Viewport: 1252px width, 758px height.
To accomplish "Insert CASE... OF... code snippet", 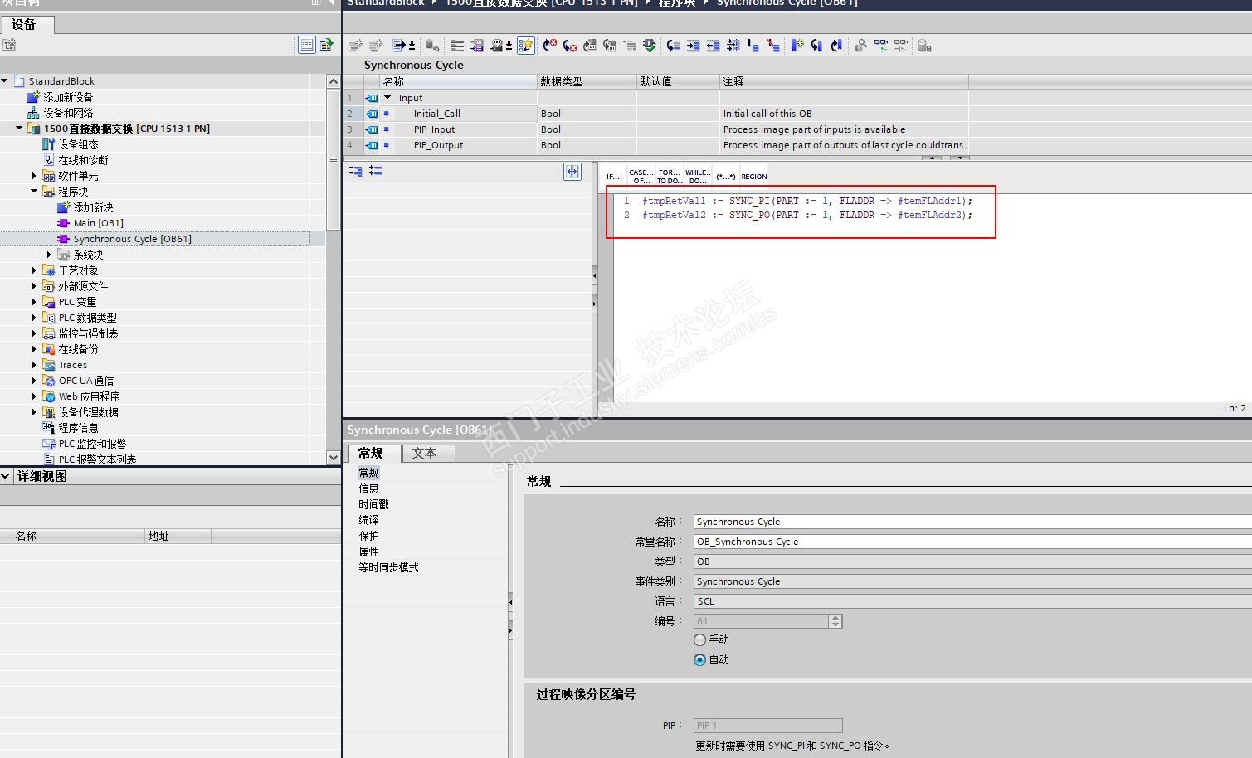I will (641, 177).
